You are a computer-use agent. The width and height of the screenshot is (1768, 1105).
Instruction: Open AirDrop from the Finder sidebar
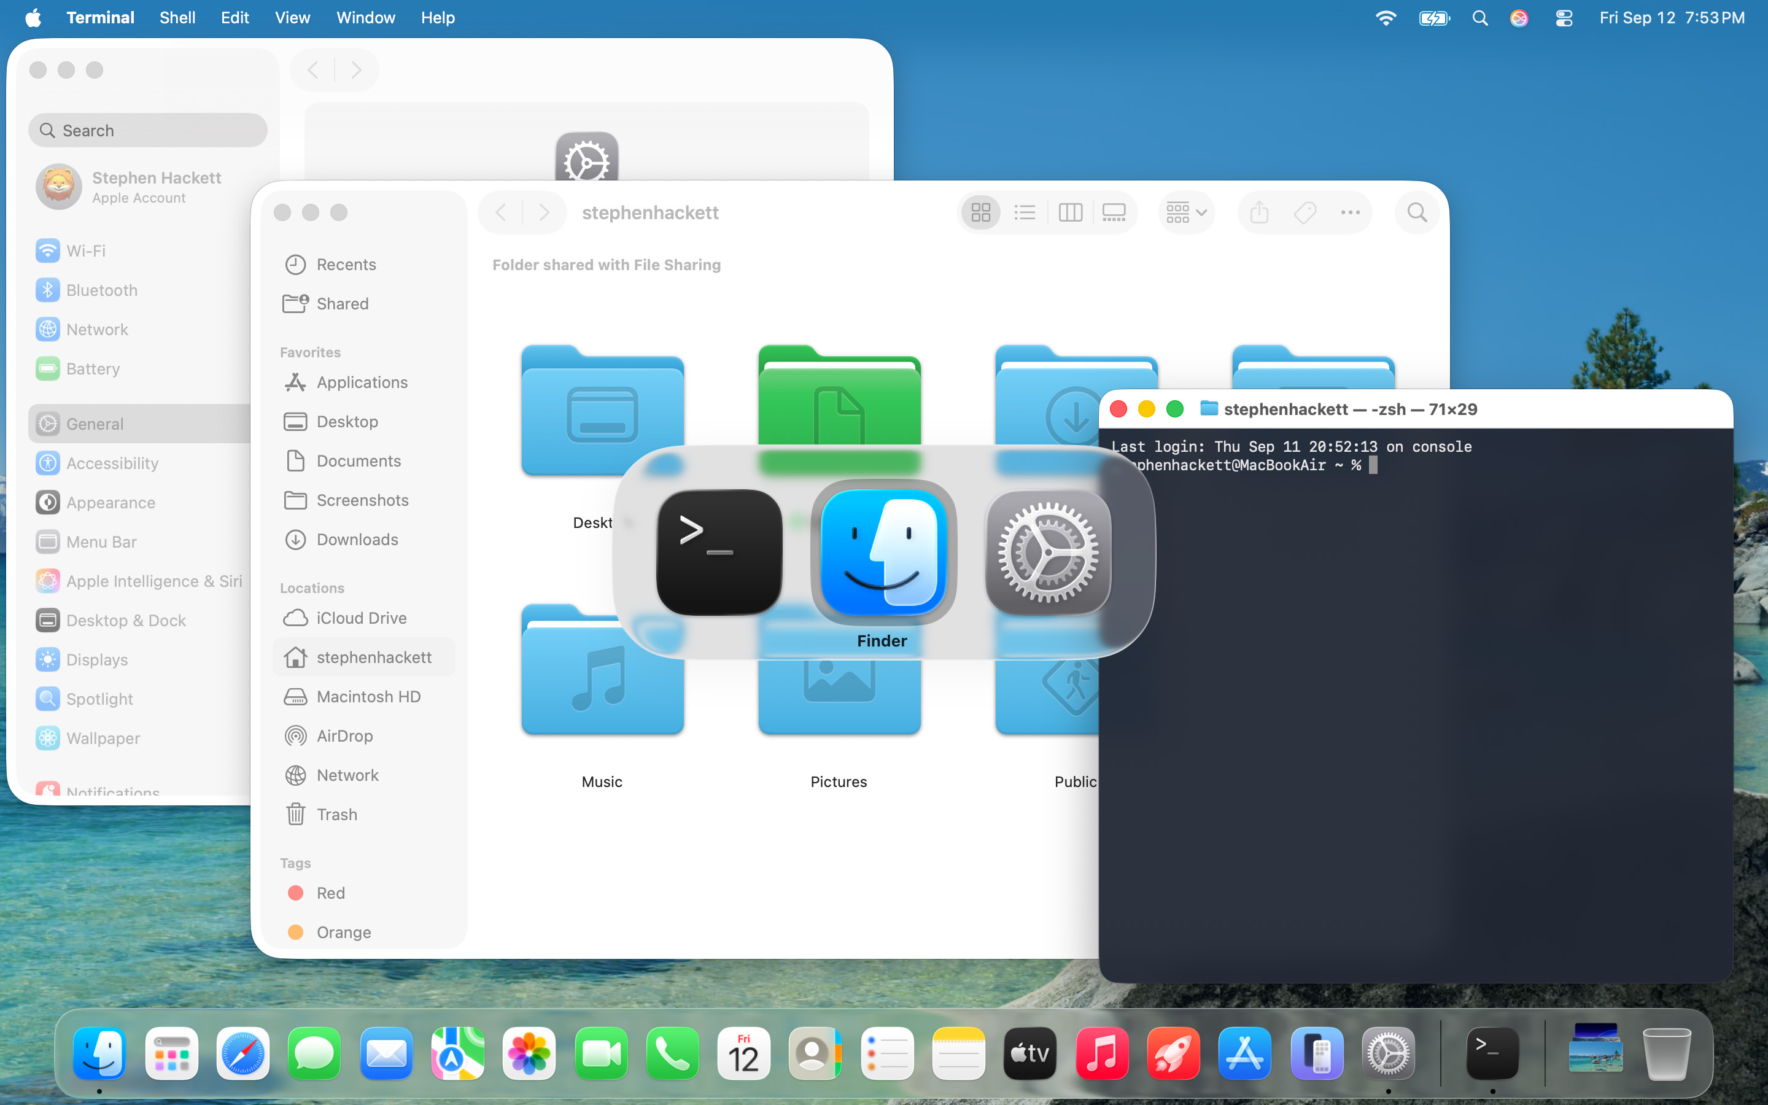344,735
